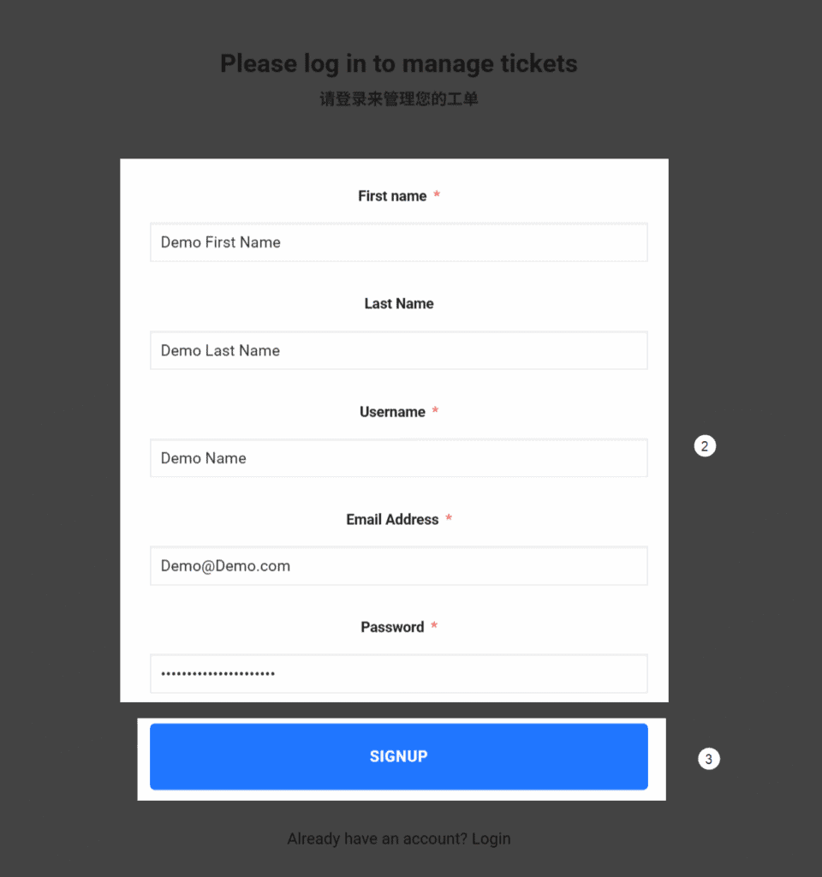Click the required asterisk next to Username

pyautogui.click(x=435, y=412)
